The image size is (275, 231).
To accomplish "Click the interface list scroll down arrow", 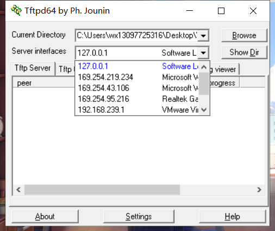I will (x=204, y=110).
